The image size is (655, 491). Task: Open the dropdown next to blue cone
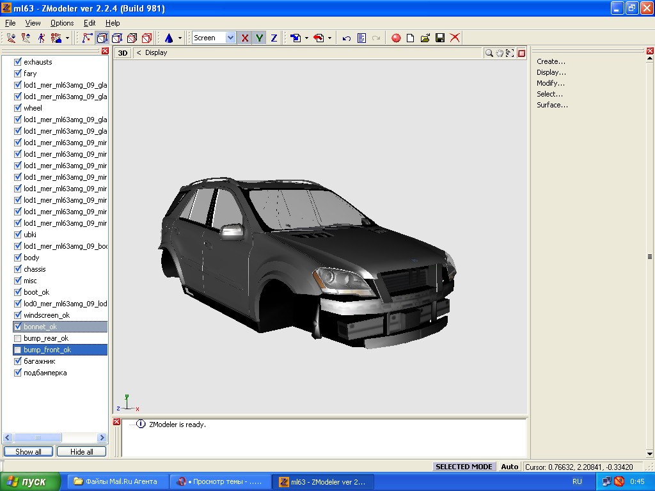point(180,38)
